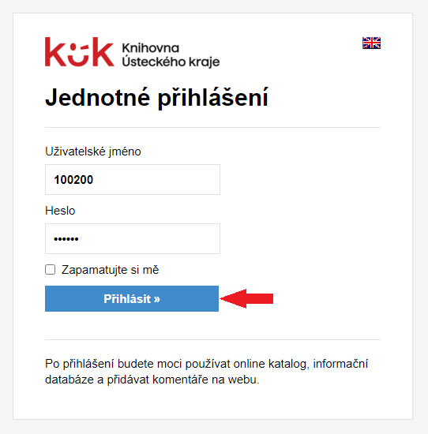This screenshot has height=434, width=428.
Task: Focus the Uživatelské jméno input field
Action: click(x=133, y=179)
